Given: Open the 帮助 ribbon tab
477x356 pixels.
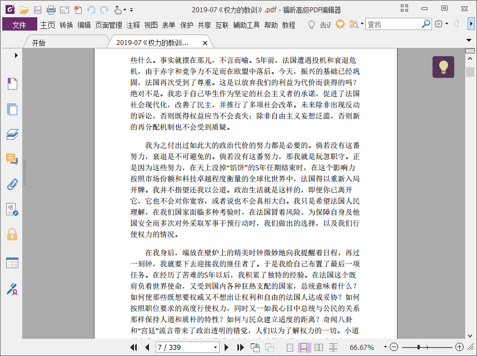Looking at the screenshot, I should (271, 25).
